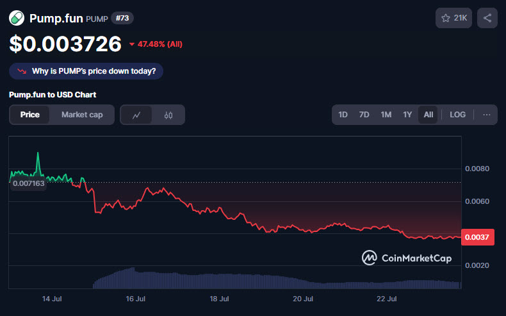Click the PUMP ticker symbol

(97, 19)
